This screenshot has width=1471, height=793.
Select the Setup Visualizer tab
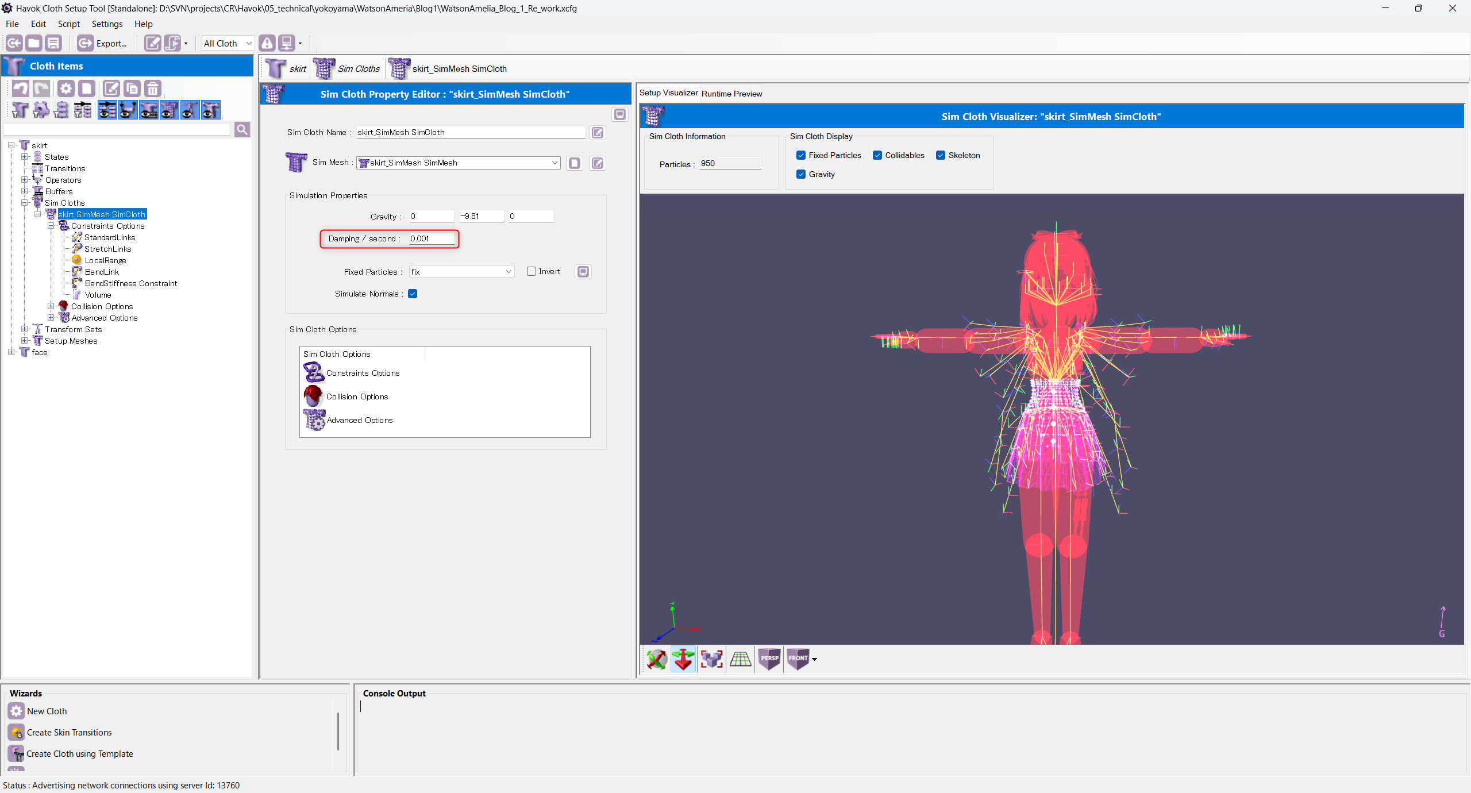coord(669,93)
